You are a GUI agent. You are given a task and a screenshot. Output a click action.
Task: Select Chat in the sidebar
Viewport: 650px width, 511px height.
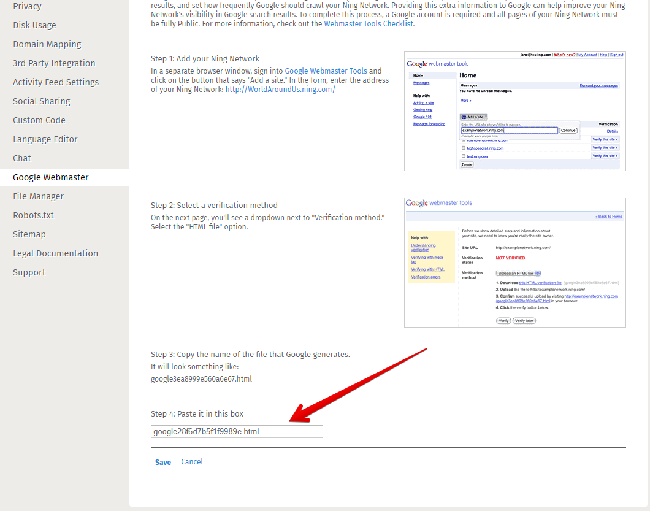(22, 158)
